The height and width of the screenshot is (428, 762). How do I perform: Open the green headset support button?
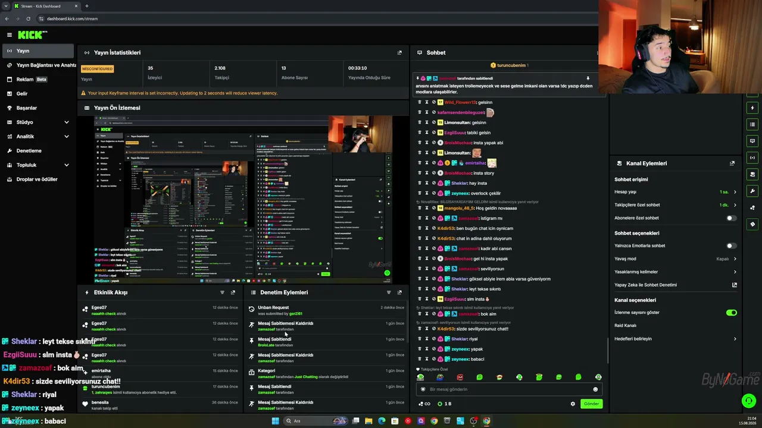coord(749,401)
